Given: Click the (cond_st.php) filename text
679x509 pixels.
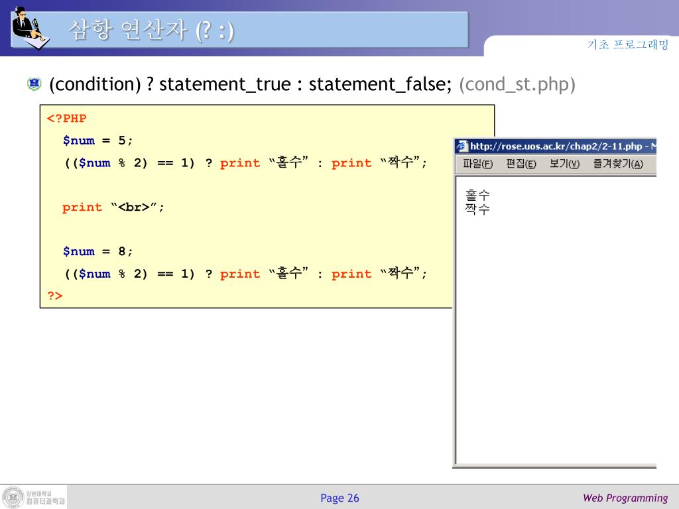Looking at the screenshot, I should 517,84.
